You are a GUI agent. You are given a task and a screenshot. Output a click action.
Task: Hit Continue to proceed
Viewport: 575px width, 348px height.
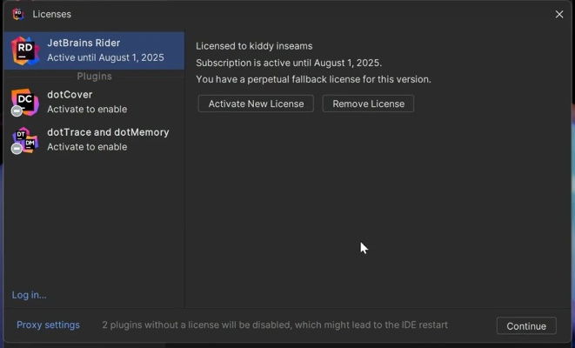coord(526,326)
